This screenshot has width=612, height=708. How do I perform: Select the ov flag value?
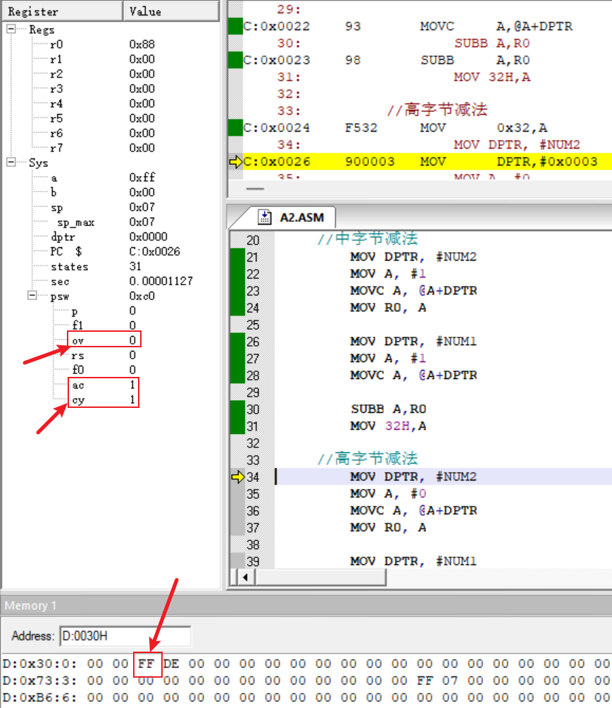point(132,340)
